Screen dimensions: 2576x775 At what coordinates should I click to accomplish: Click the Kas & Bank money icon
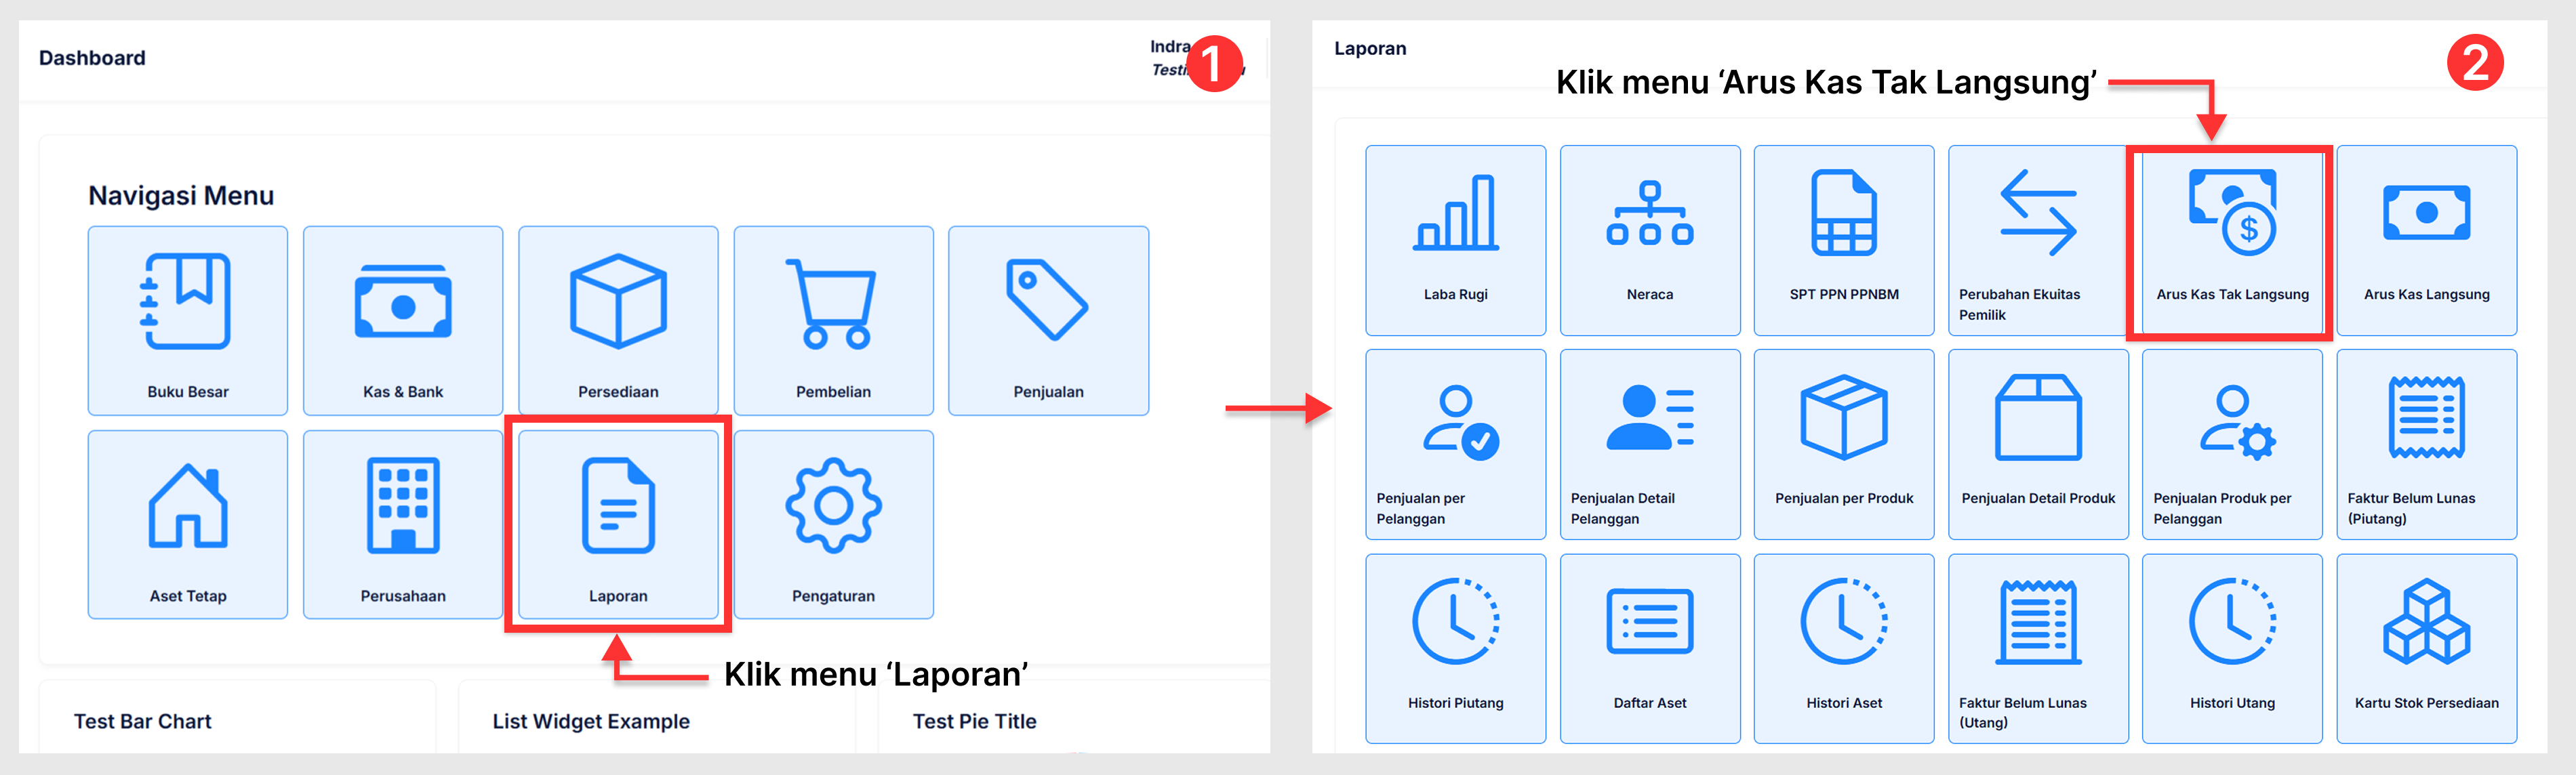[x=403, y=303]
